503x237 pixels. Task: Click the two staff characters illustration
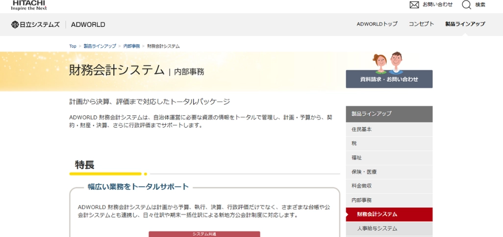388,62
